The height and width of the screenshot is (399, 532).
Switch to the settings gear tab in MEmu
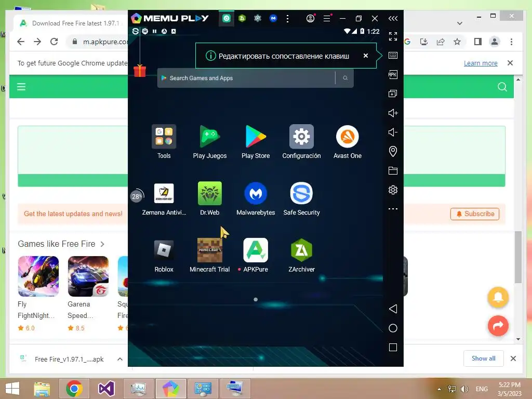258,18
